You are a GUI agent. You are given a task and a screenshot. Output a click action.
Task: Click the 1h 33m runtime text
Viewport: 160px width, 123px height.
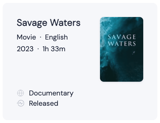54,49
